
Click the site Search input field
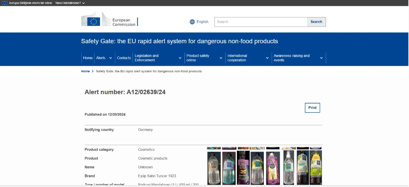click(x=261, y=22)
